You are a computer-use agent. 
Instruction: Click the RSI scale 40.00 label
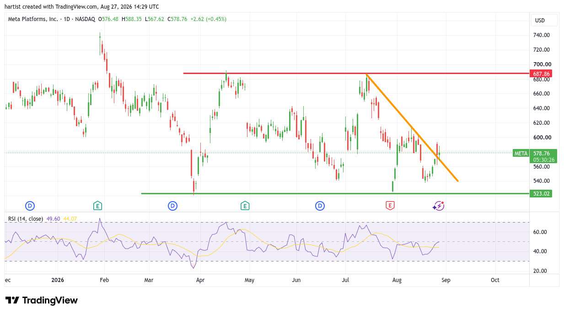540,251
